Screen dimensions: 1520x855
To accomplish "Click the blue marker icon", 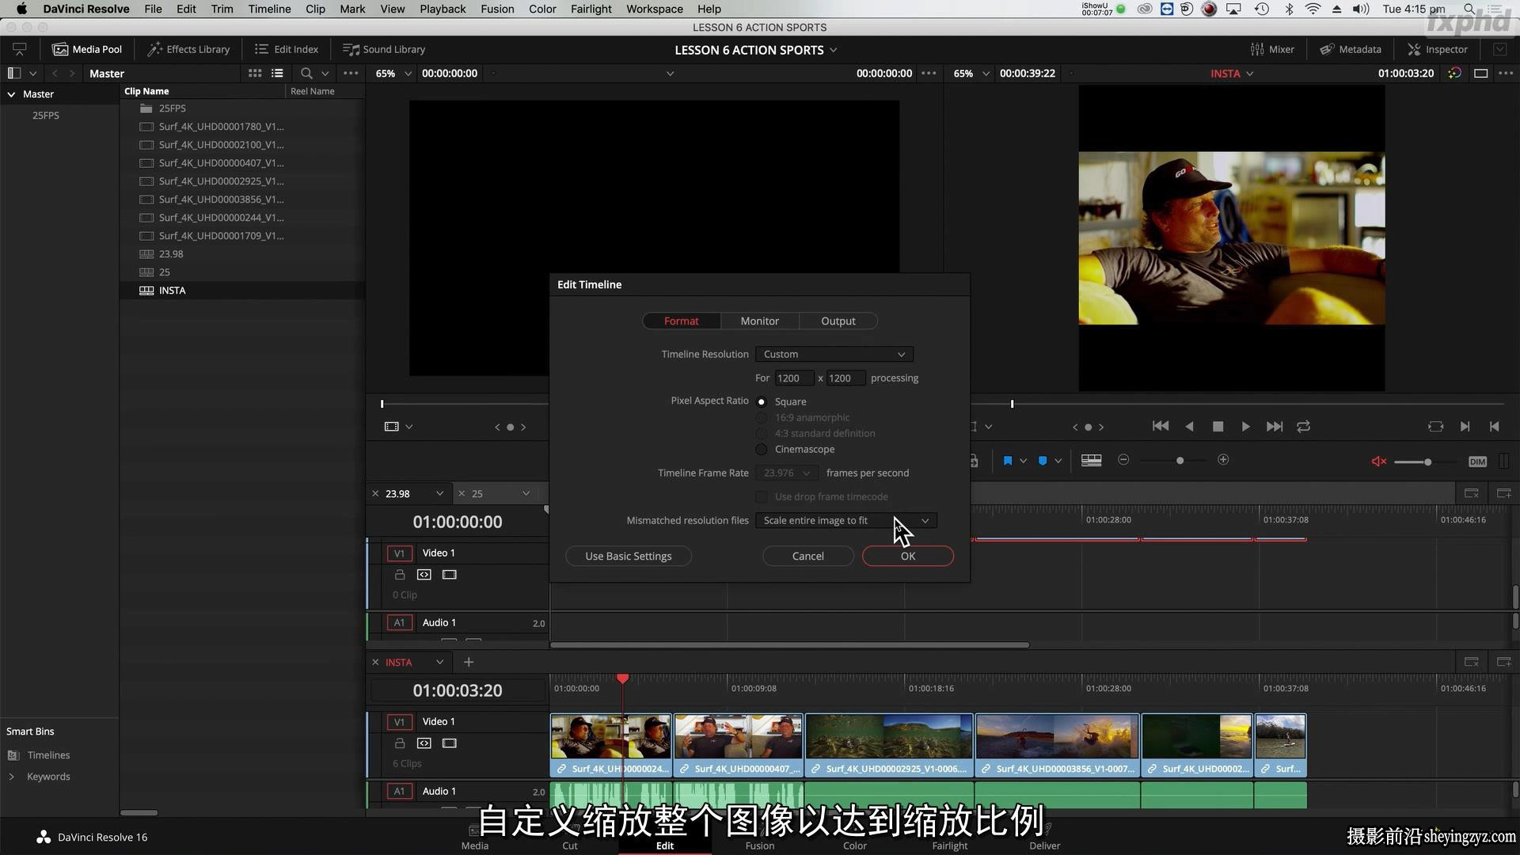I will click(1043, 461).
